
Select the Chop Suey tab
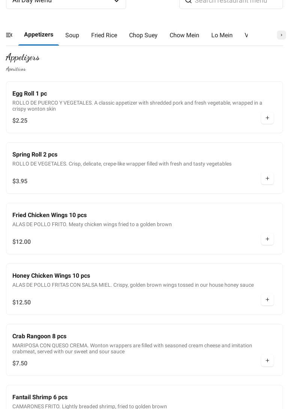pyautogui.click(x=143, y=35)
